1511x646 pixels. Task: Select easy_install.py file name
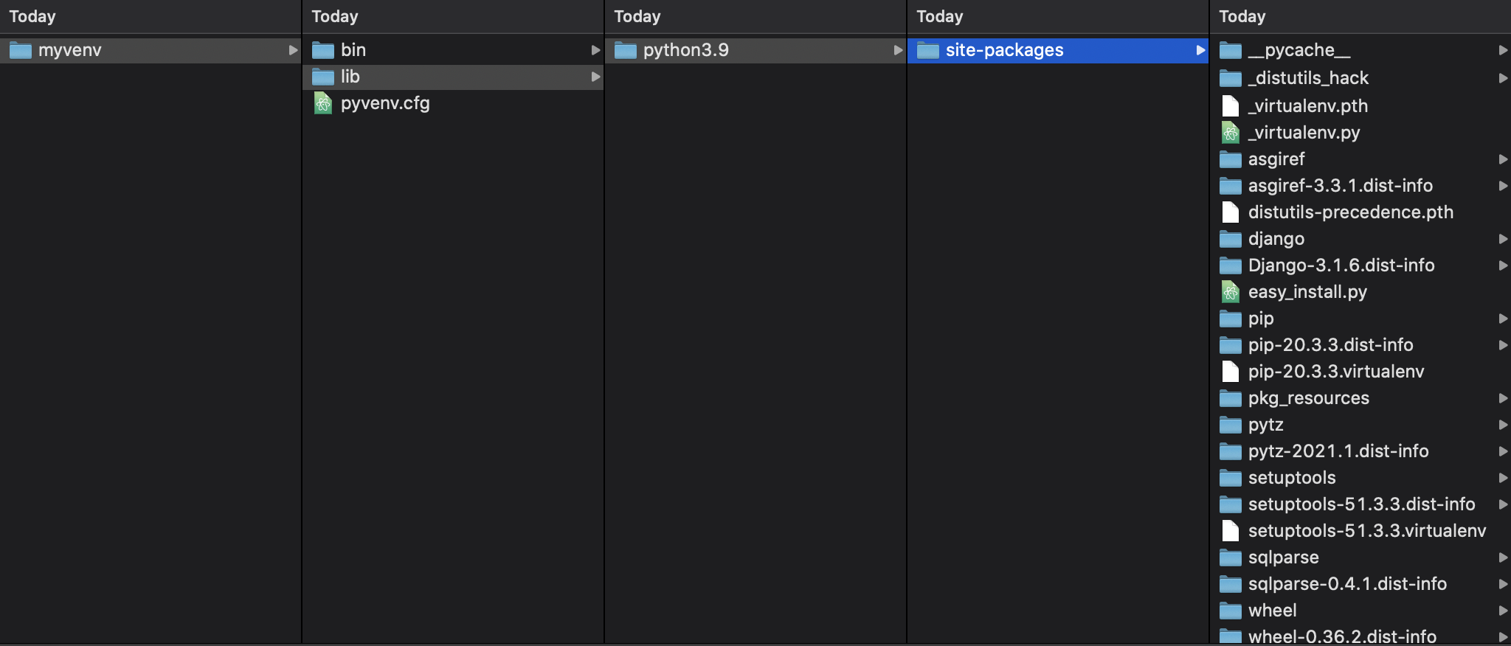click(1307, 292)
